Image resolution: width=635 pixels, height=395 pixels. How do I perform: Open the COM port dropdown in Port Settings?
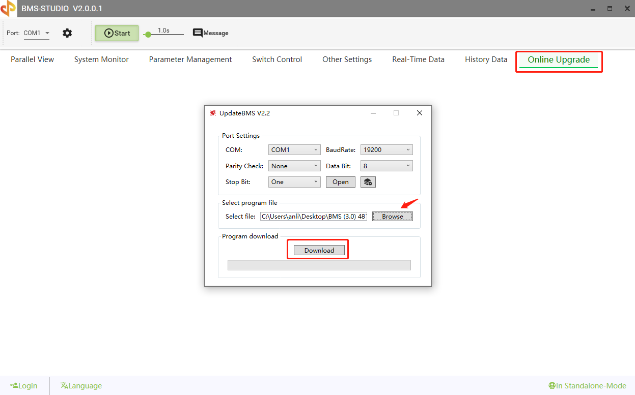(x=294, y=149)
